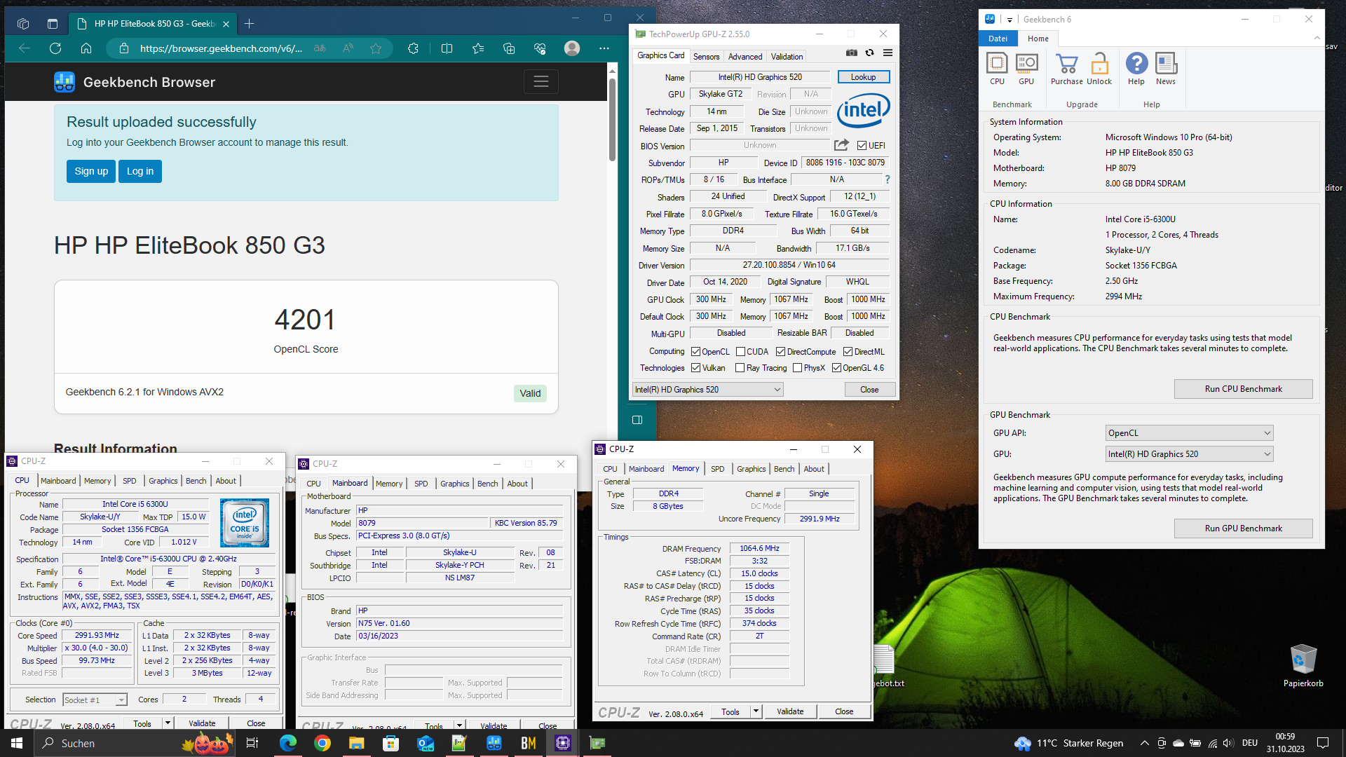The height and width of the screenshot is (757, 1346).
Task: Show hidden system tray icons
Action: (1144, 743)
